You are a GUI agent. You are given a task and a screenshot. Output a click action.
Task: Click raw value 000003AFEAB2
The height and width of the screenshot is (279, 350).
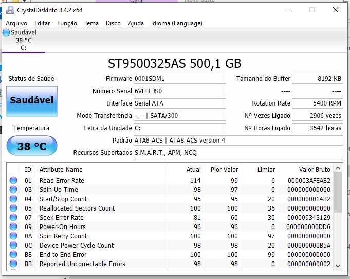click(x=309, y=180)
